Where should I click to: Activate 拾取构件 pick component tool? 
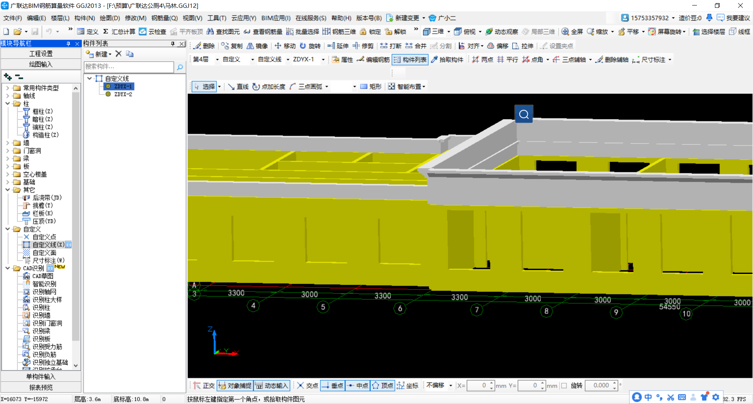coord(447,60)
